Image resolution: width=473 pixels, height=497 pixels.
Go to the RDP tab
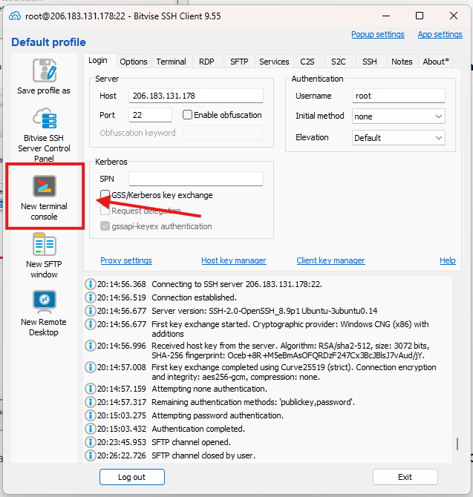[206, 62]
